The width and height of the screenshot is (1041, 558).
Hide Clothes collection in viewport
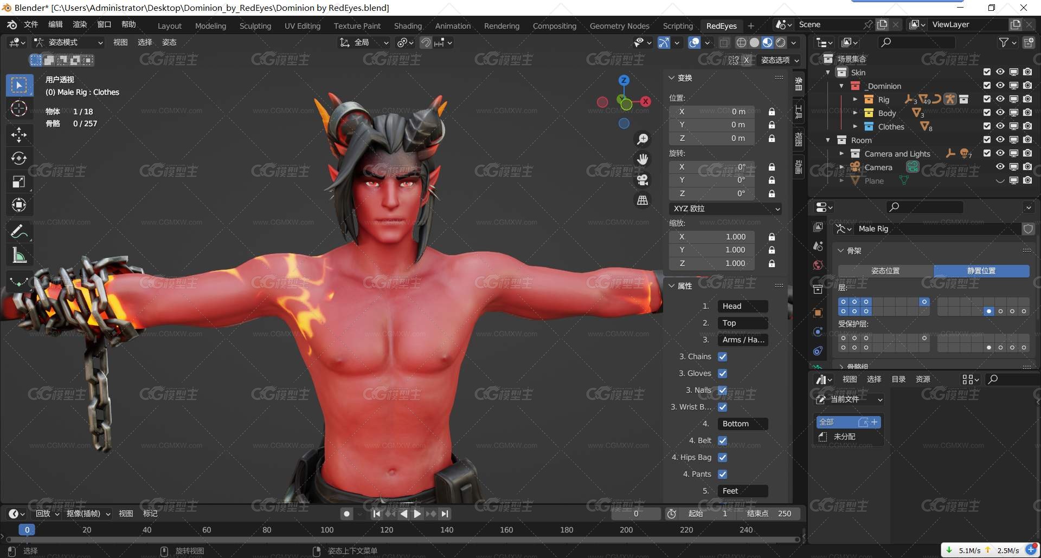[x=1000, y=126]
